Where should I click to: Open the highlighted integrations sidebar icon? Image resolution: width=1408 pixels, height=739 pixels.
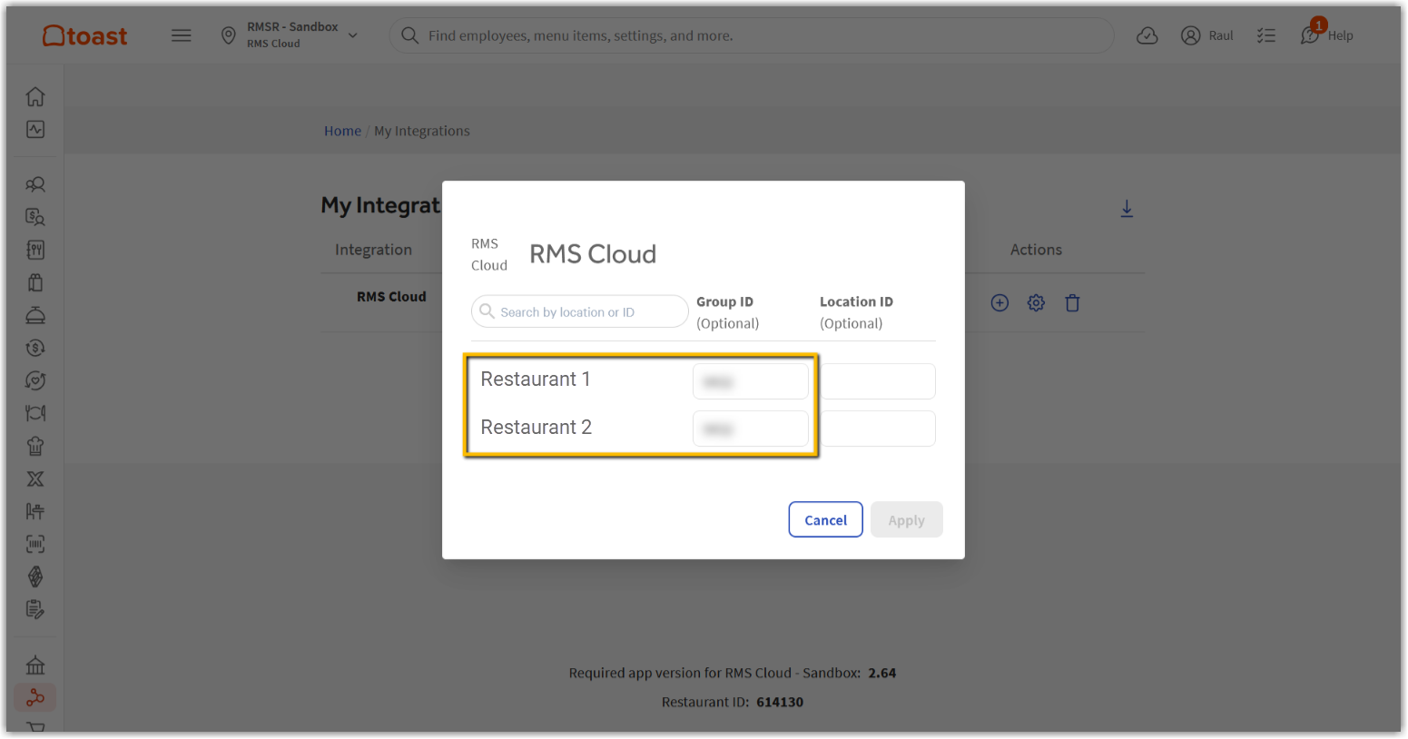pyautogui.click(x=35, y=697)
